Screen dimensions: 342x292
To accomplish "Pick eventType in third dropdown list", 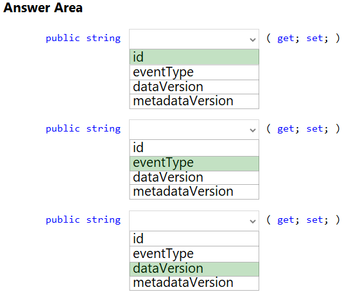I will pos(194,254).
